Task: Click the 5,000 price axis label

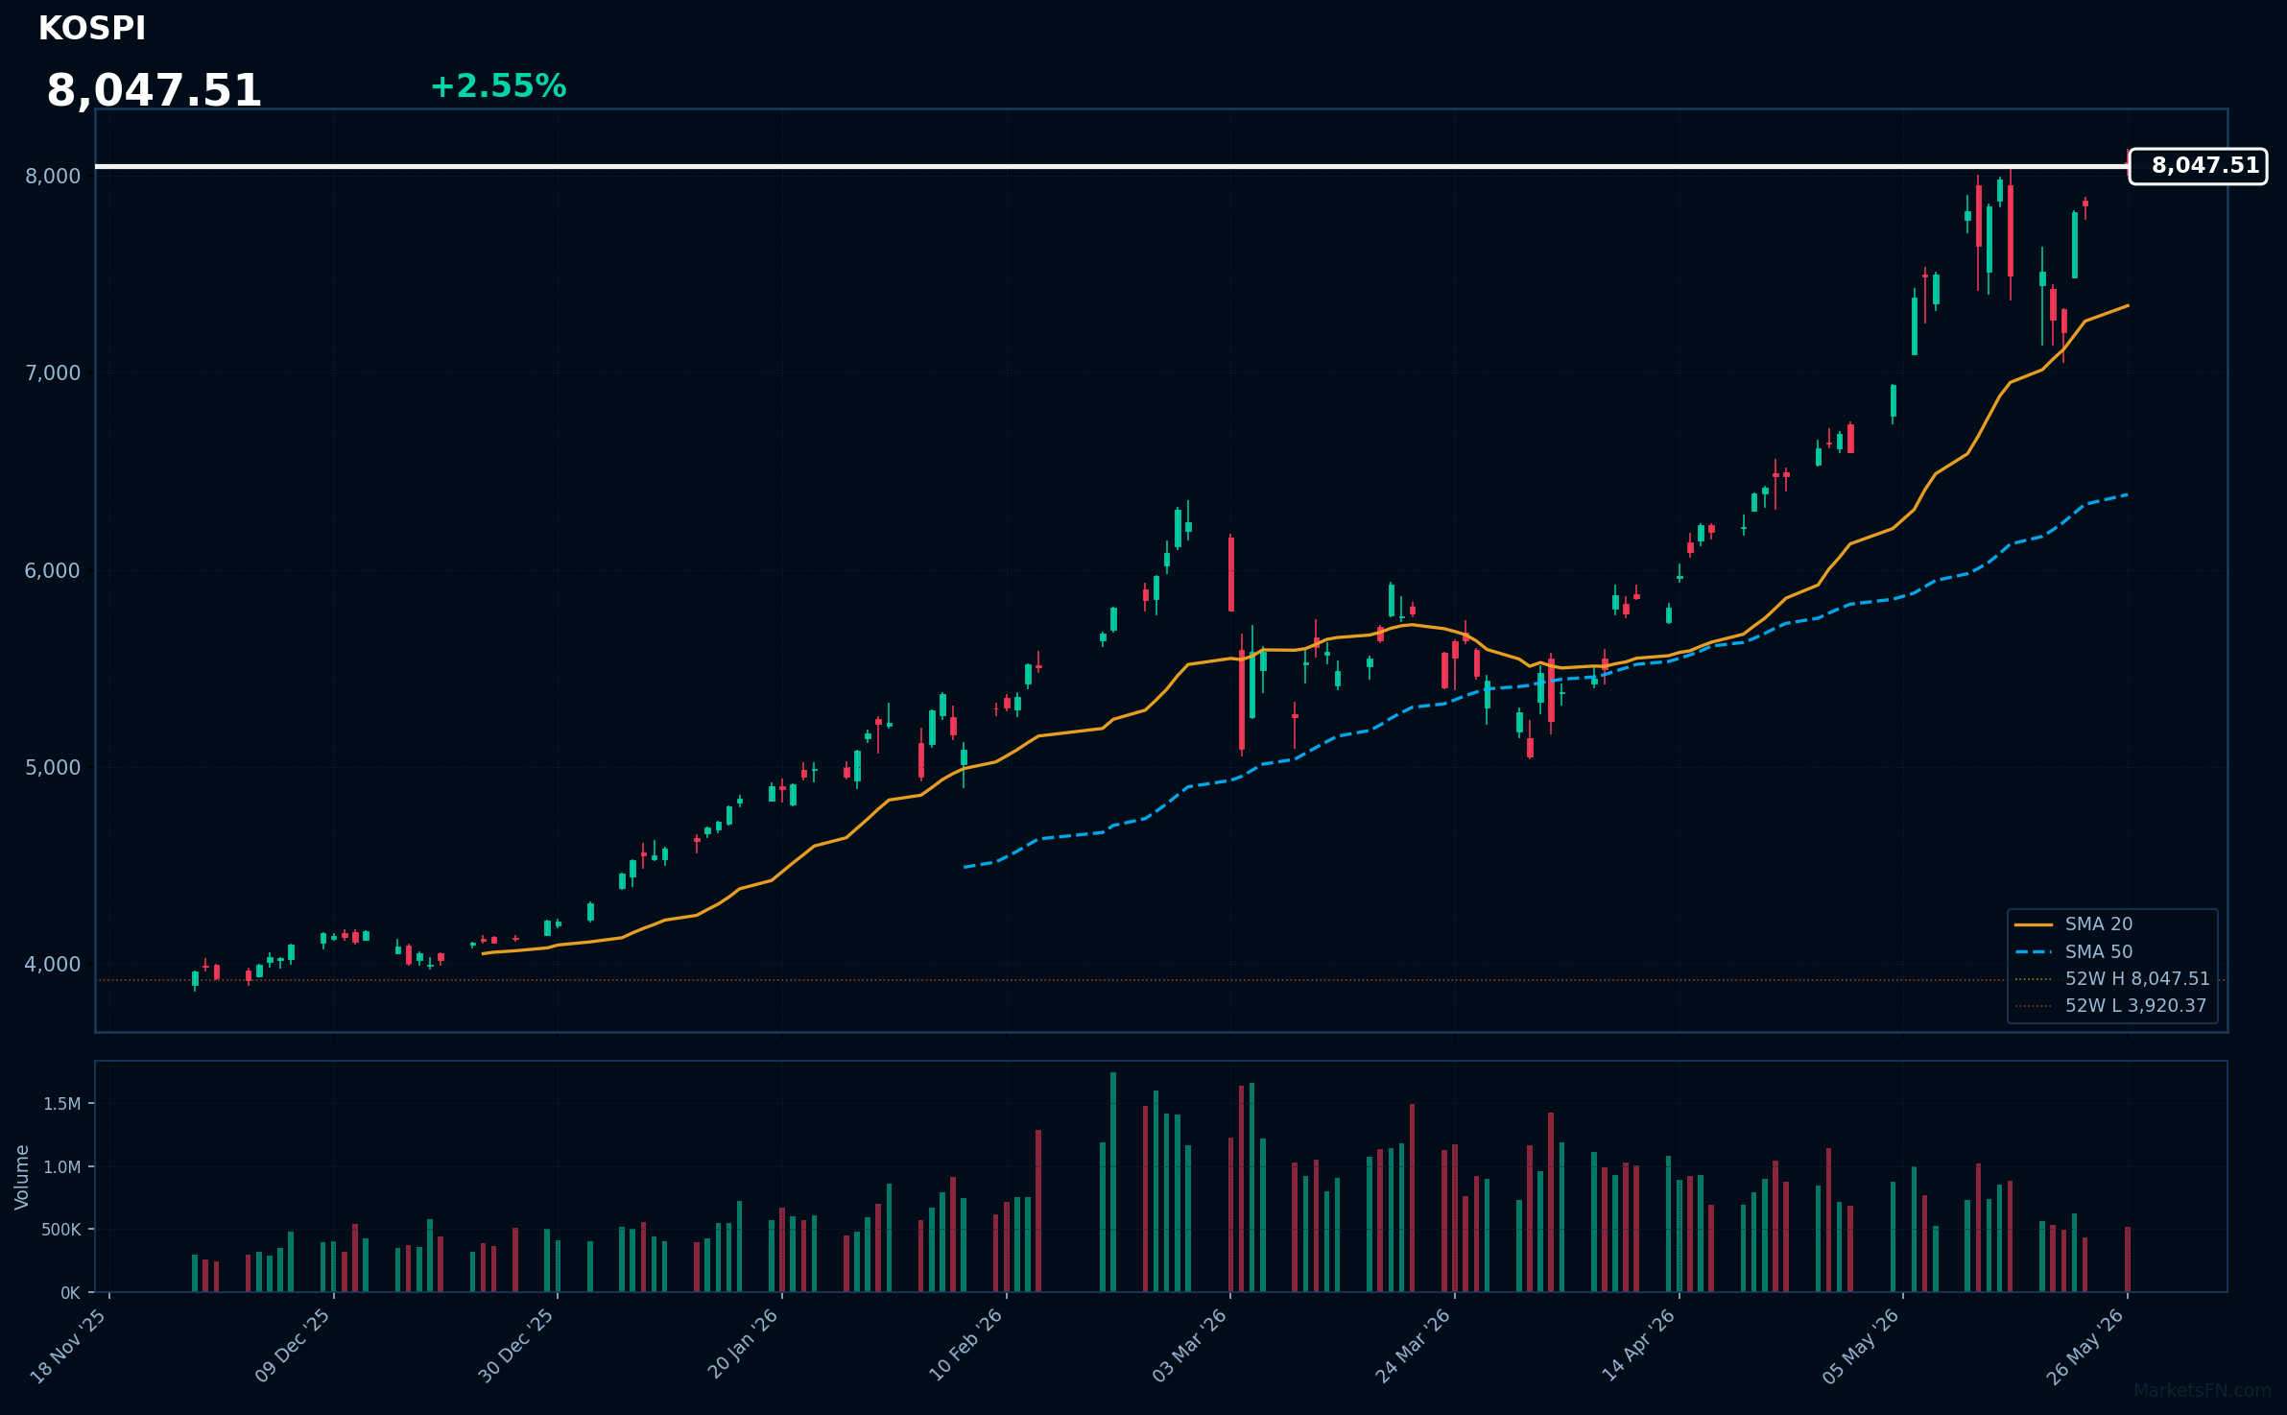Action: 53,767
